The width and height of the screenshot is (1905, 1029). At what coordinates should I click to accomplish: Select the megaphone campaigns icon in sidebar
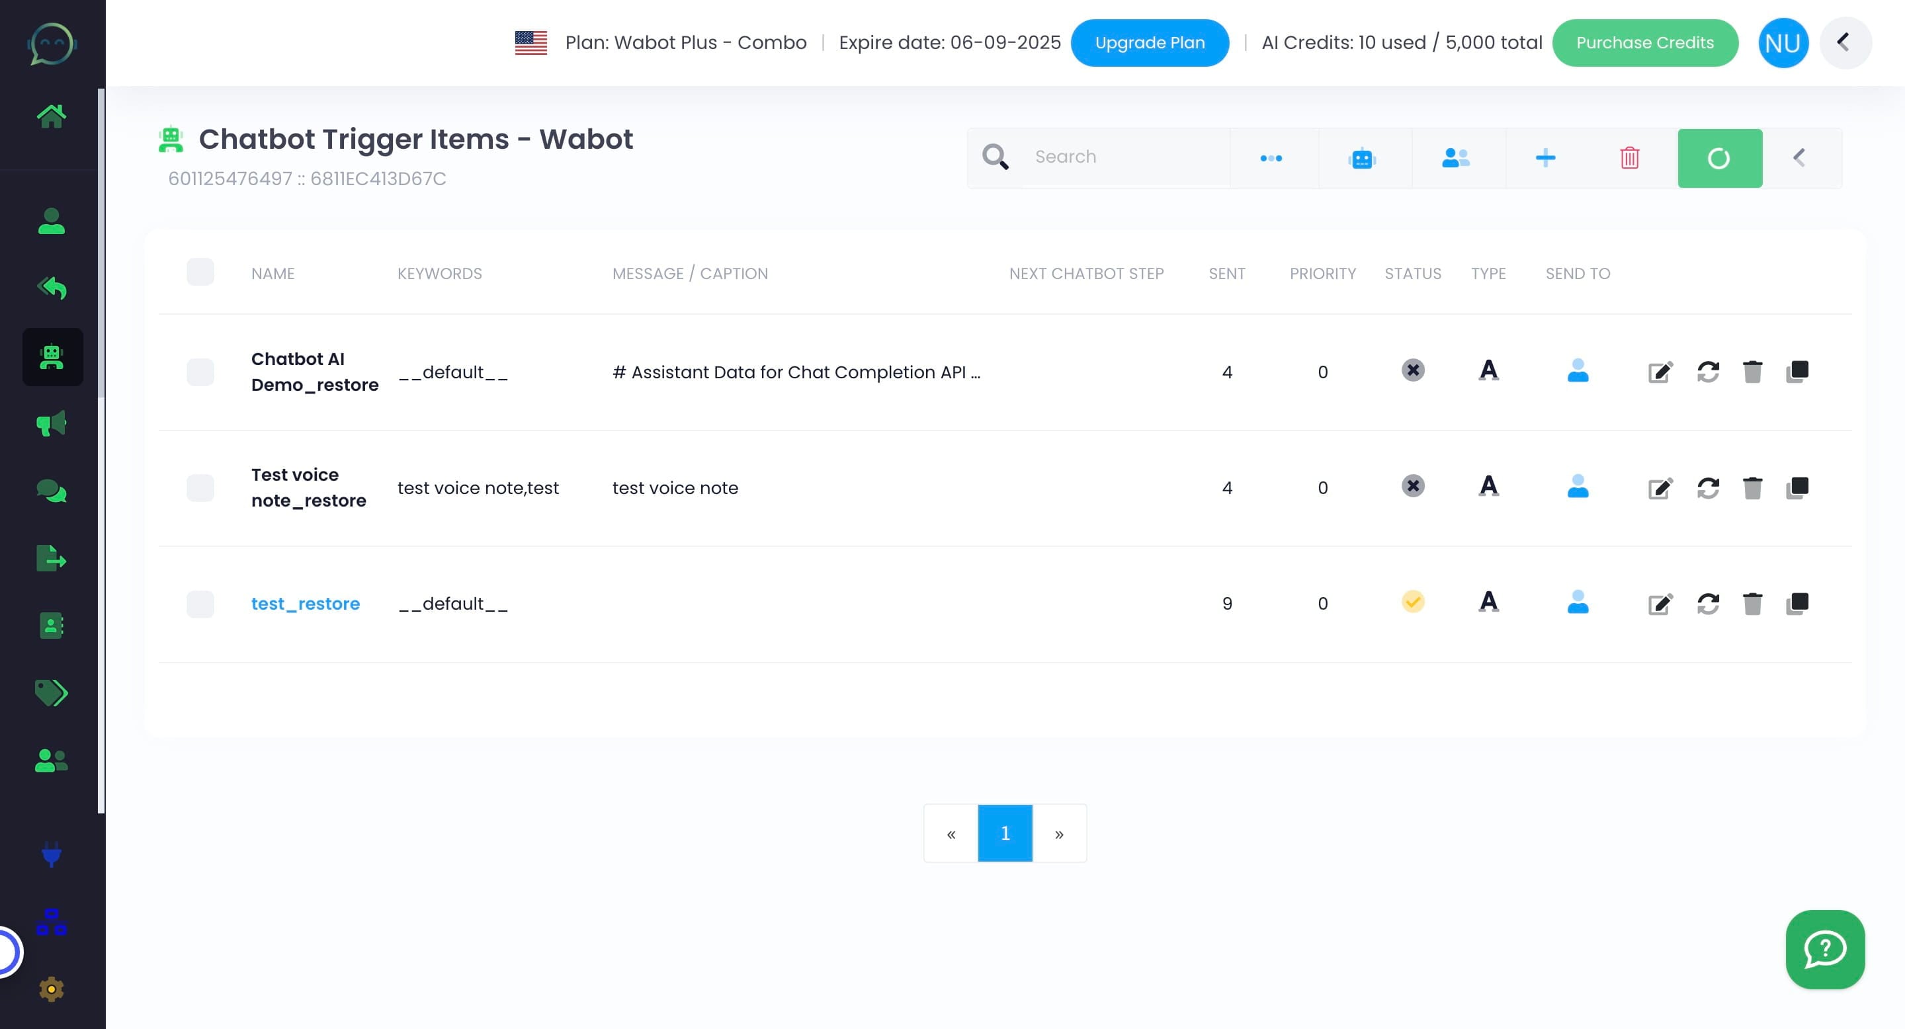click(50, 423)
